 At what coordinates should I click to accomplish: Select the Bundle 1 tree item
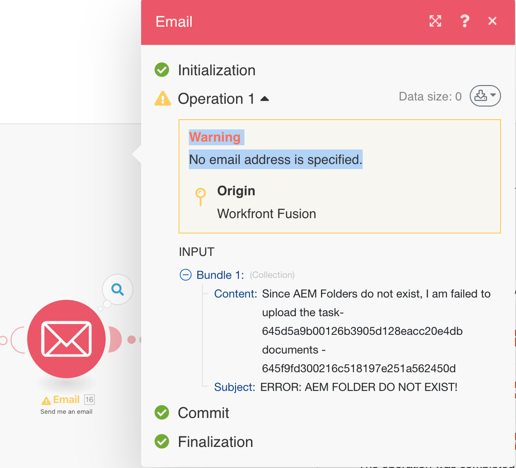[x=220, y=275]
